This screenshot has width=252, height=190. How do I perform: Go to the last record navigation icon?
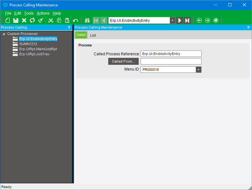[187, 20]
